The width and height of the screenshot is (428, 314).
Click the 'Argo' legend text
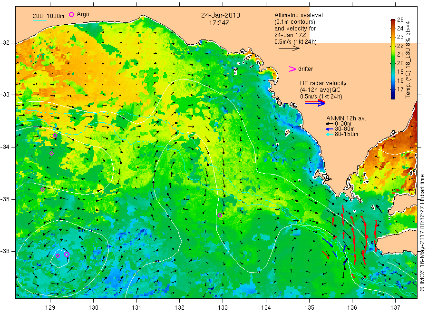(83, 14)
